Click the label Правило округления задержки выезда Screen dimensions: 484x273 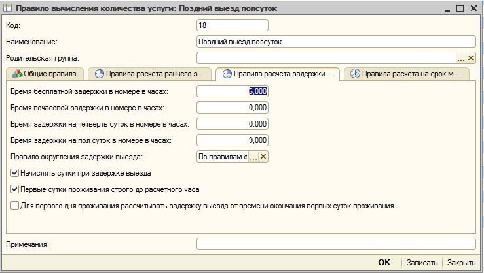pos(77,157)
